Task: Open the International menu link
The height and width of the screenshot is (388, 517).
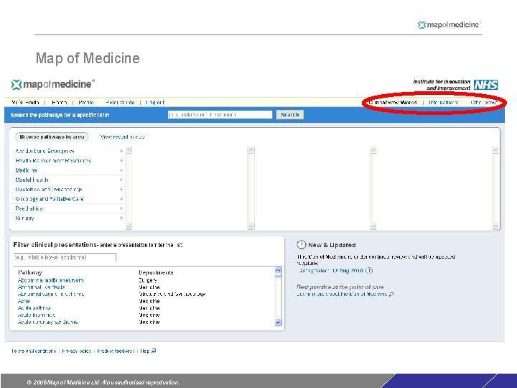Action: click(x=443, y=103)
